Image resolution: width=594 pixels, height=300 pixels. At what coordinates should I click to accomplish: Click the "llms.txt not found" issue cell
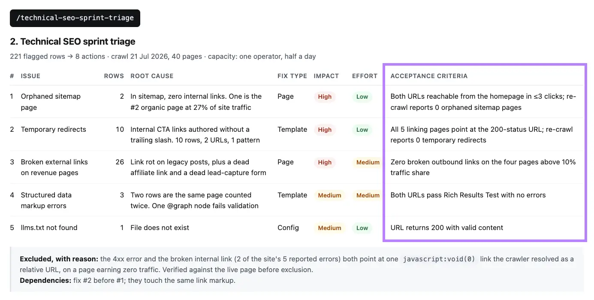tap(49, 227)
